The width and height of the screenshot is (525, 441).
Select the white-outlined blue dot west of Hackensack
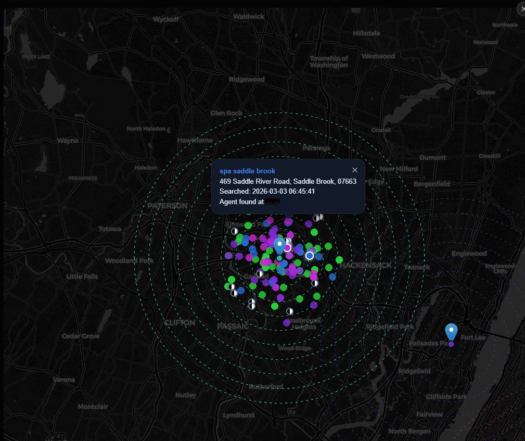[x=310, y=255]
